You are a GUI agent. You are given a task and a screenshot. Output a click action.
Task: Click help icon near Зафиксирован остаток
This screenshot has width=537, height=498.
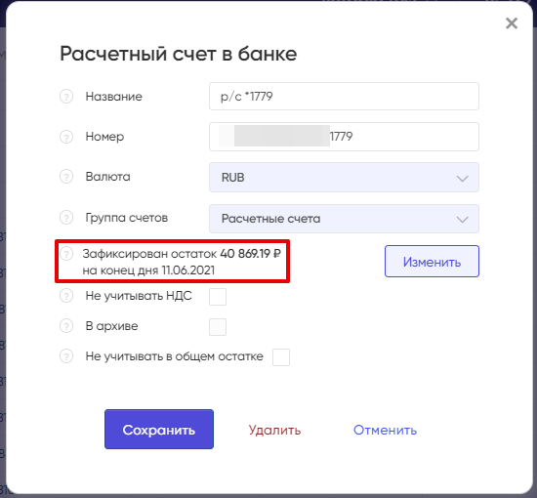66,254
